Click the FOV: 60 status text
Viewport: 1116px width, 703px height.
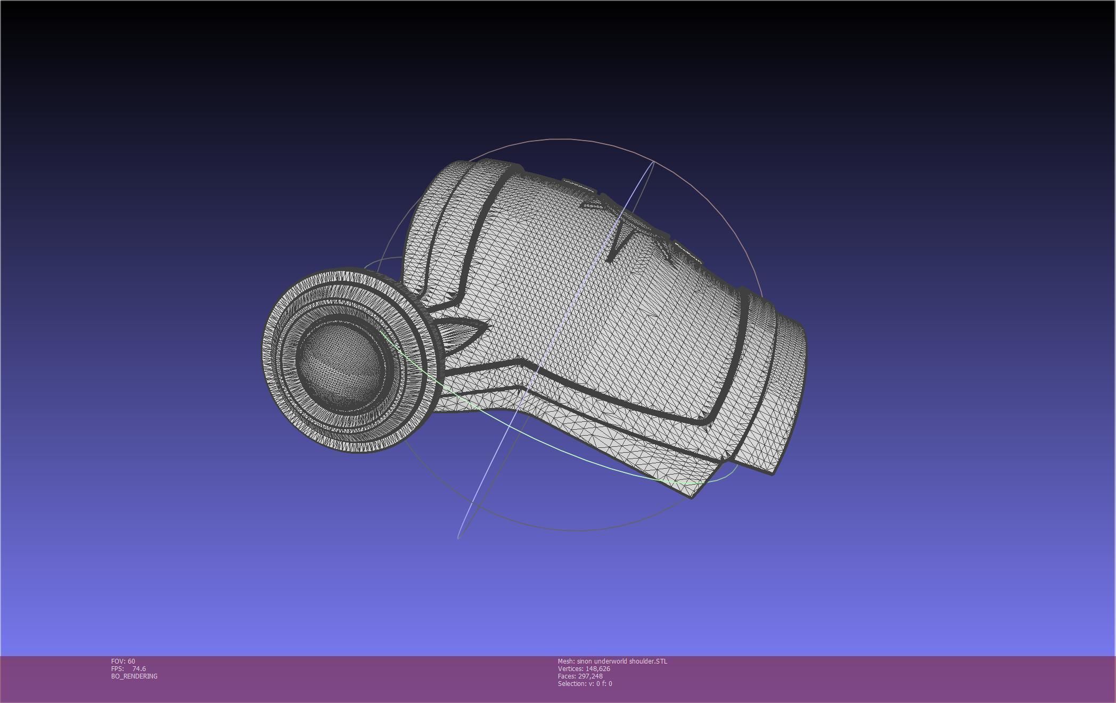pos(123,661)
